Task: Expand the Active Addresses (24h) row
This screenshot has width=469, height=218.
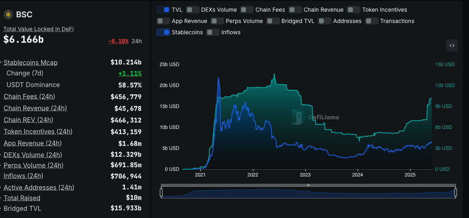Action: [2, 187]
